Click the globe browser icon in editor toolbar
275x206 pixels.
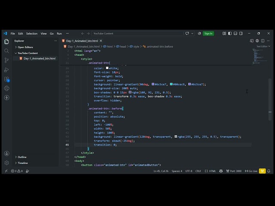point(257,41)
